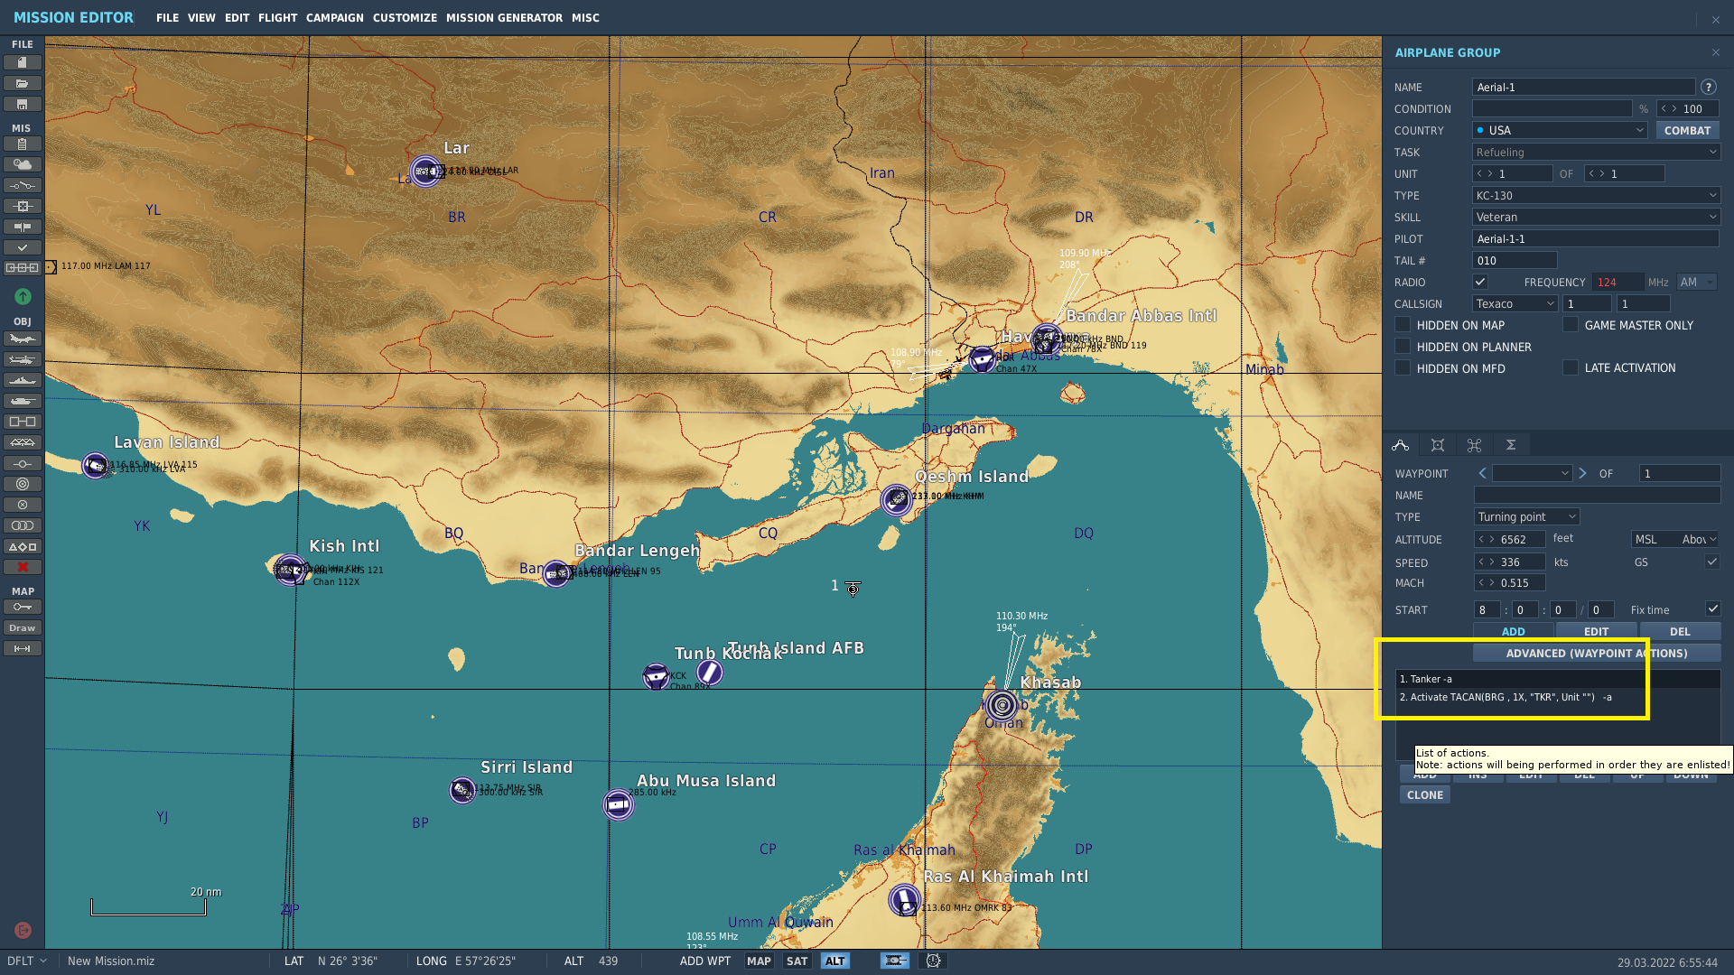Image resolution: width=1734 pixels, height=975 pixels.
Task: Open the waypoint number dropdown
Action: point(1532,473)
